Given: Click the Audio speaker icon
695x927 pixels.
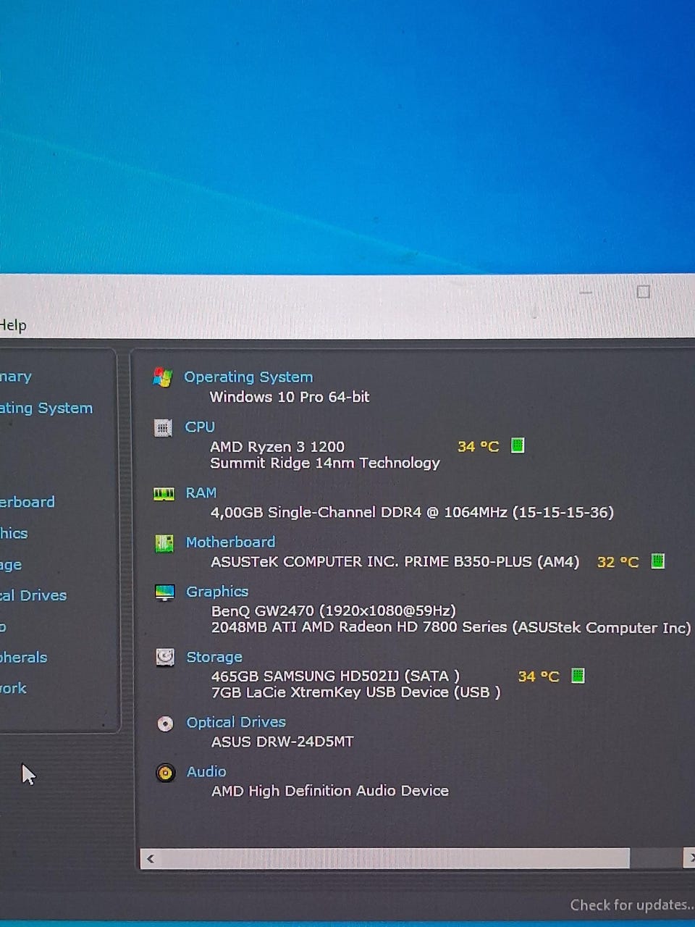Looking at the screenshot, I should click(166, 773).
